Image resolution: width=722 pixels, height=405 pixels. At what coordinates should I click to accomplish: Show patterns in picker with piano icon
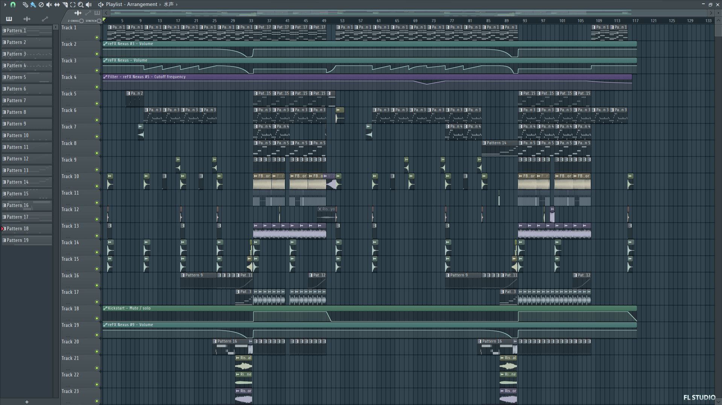[x=9, y=19]
